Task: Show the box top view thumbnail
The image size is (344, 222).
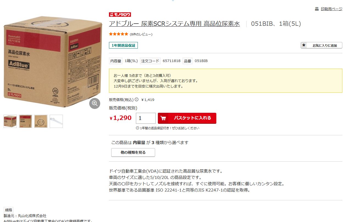Action: point(41,121)
